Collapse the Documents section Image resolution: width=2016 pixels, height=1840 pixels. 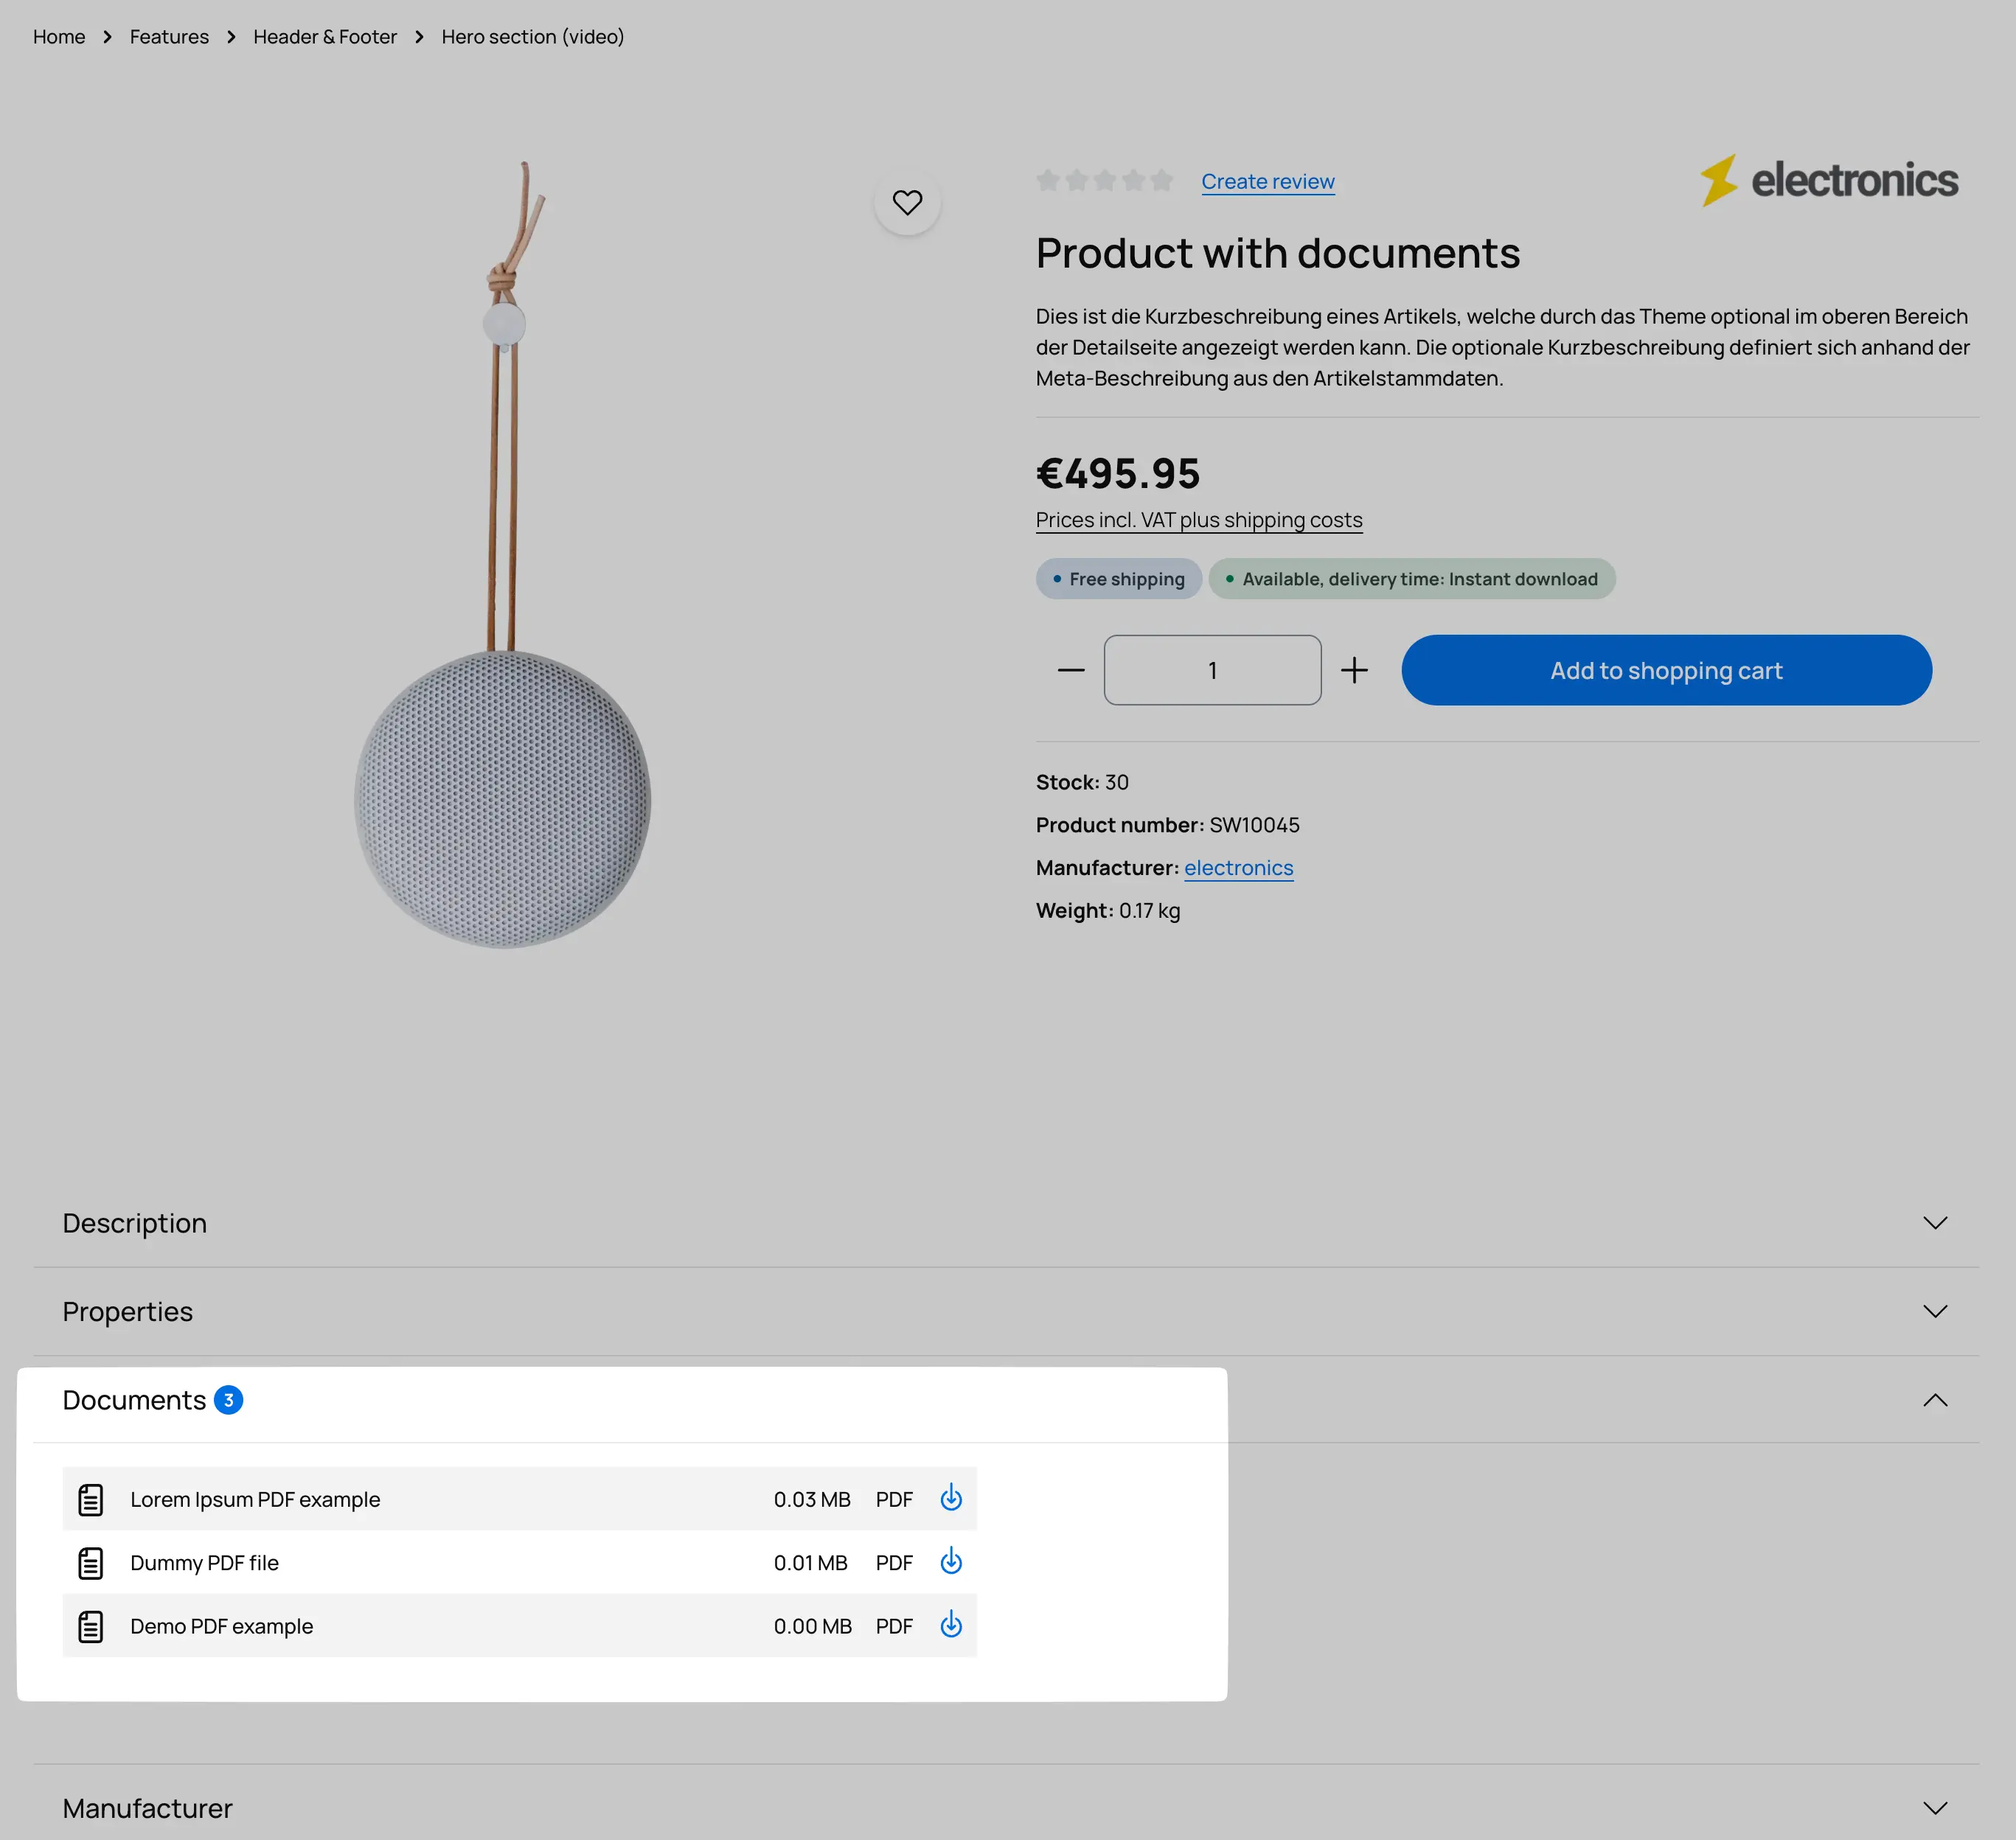tap(1934, 1400)
